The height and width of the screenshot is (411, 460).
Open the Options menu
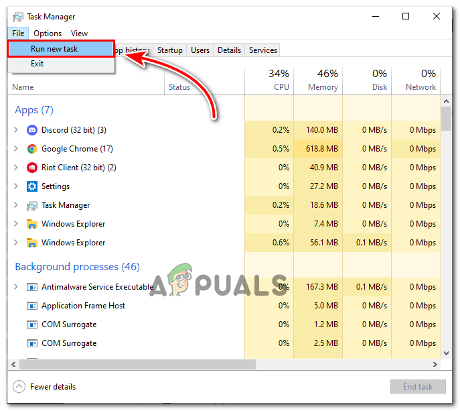48,34
